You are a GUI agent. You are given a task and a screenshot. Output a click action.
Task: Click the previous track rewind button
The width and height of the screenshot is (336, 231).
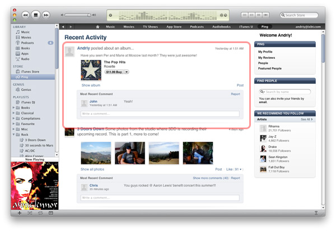[25, 15]
